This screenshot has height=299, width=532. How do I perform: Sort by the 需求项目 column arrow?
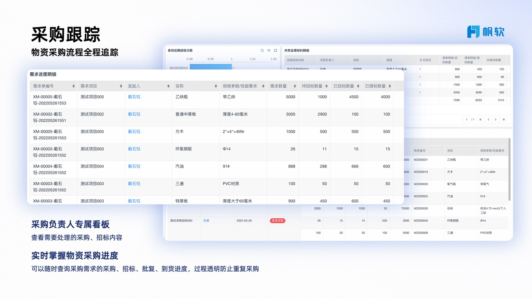tap(121, 86)
